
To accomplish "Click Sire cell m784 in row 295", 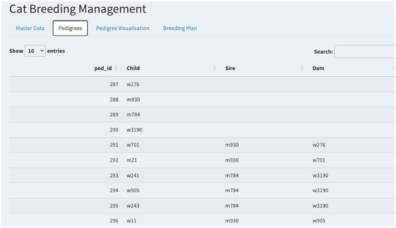I will (x=232, y=206).
